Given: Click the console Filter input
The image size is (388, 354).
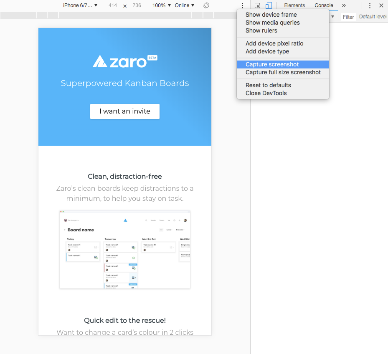Looking at the screenshot, I should click(348, 17).
